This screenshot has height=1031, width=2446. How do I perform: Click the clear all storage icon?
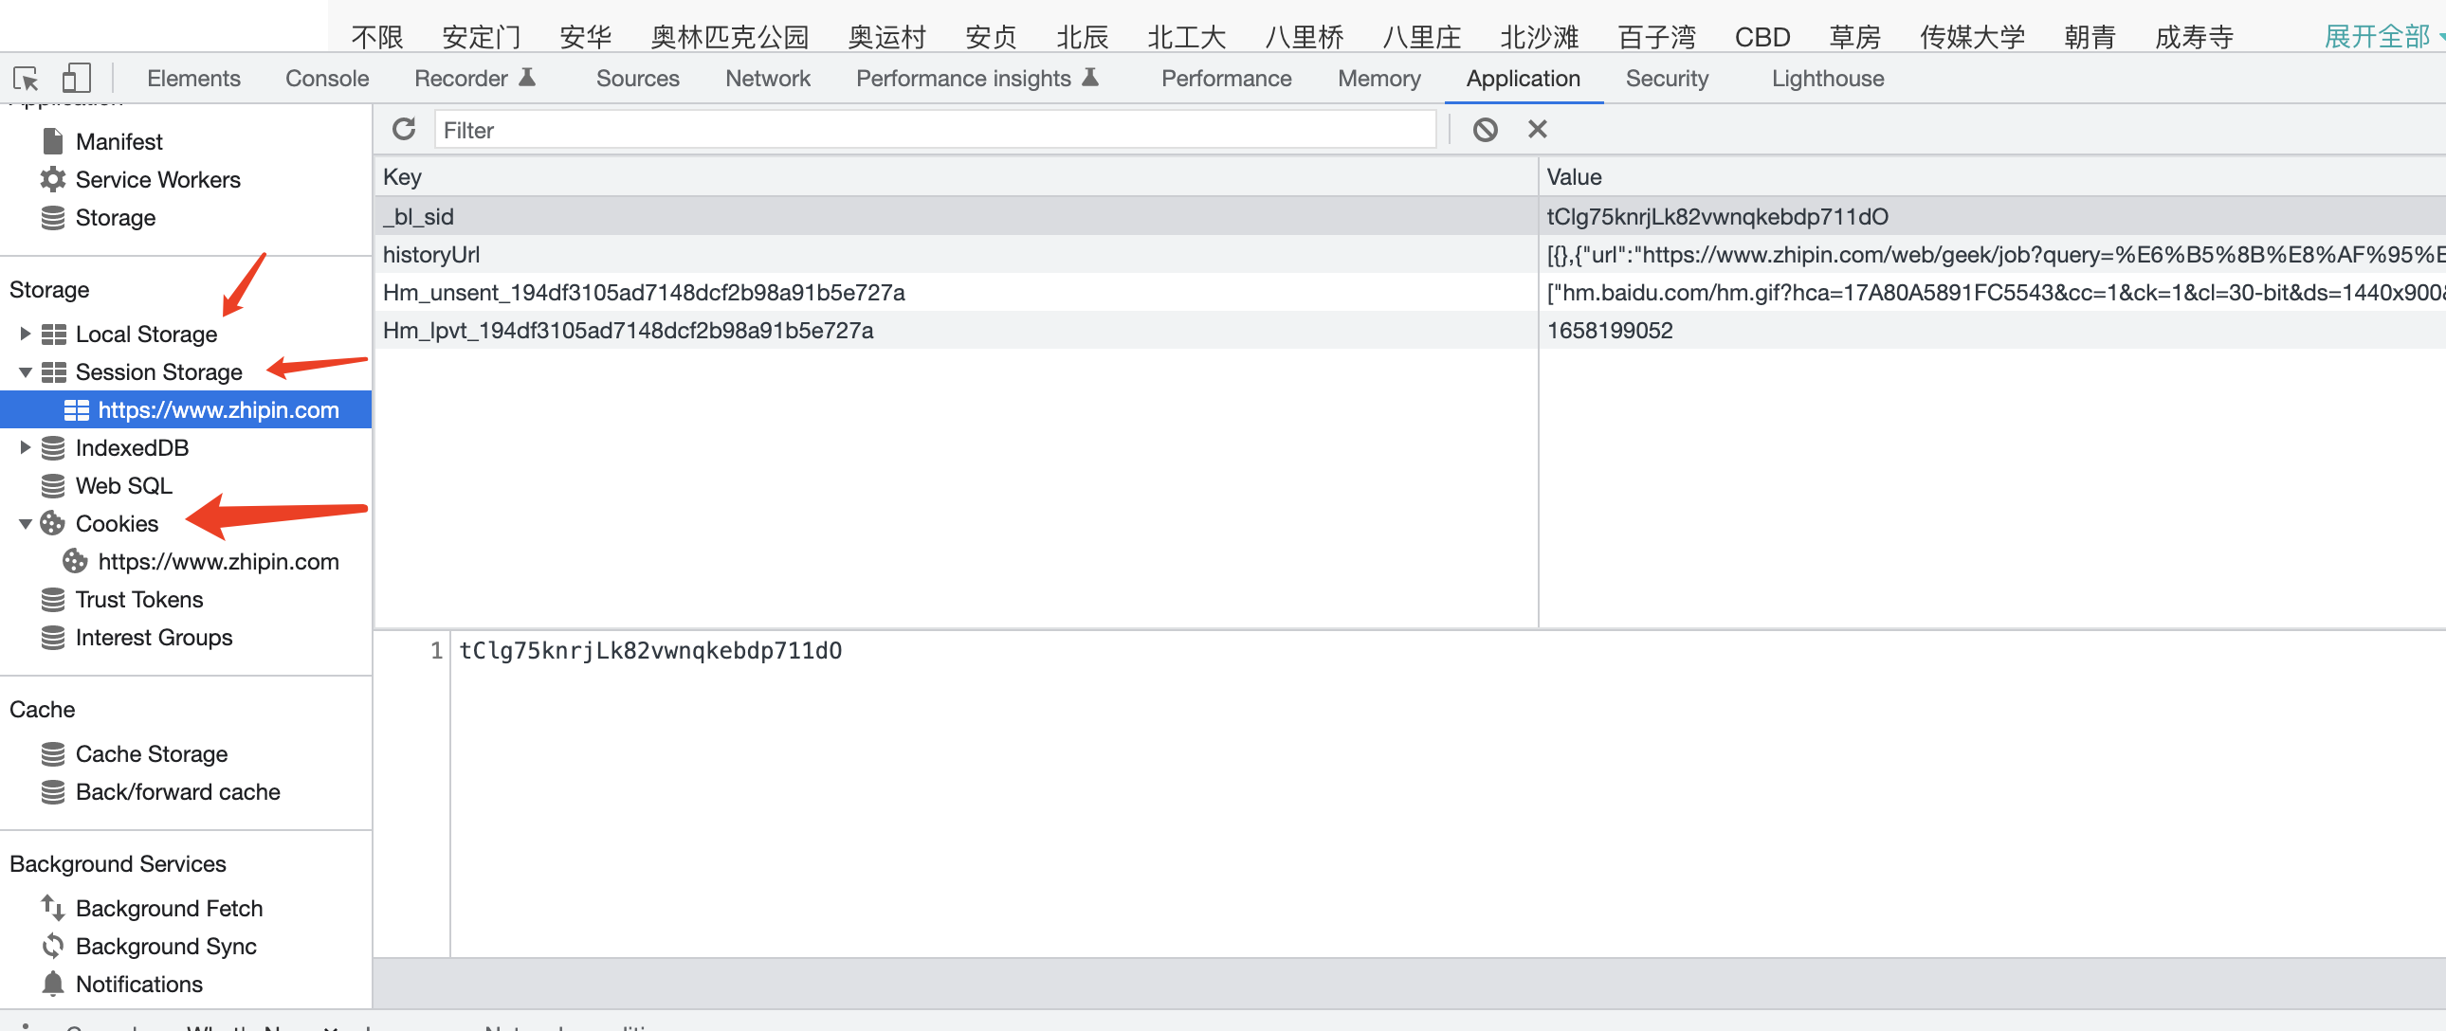pyautogui.click(x=1485, y=129)
